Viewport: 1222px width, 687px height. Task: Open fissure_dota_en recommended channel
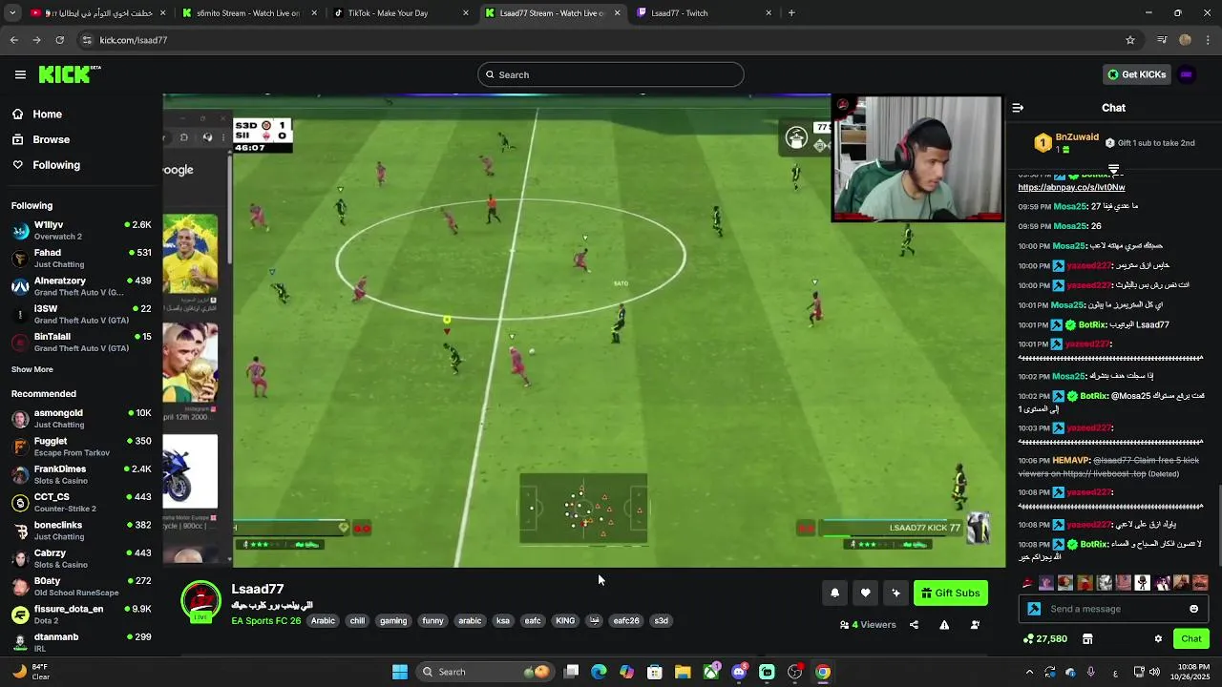[81, 614]
